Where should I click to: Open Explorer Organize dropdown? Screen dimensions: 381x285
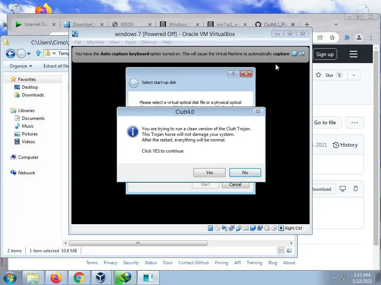21,66
